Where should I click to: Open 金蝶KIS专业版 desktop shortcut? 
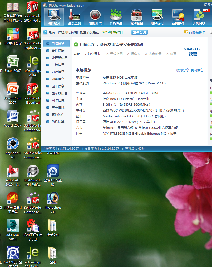coord(53,175)
